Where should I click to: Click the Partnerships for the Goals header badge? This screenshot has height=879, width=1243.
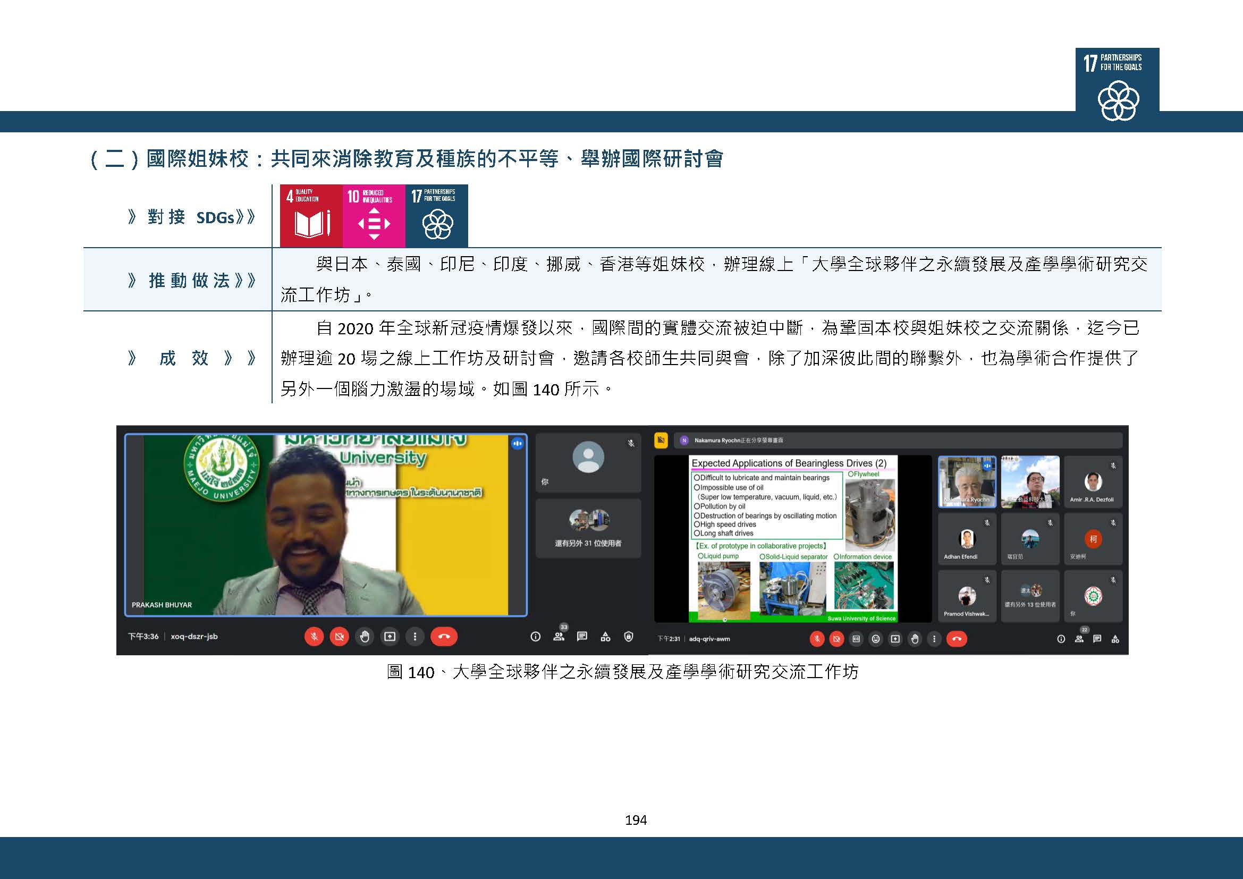pos(1118,87)
